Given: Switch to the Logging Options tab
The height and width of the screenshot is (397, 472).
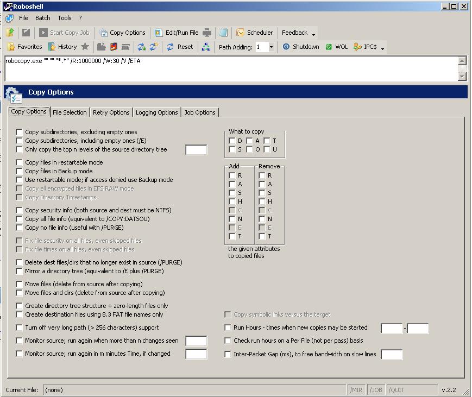Looking at the screenshot, I should pos(156,112).
